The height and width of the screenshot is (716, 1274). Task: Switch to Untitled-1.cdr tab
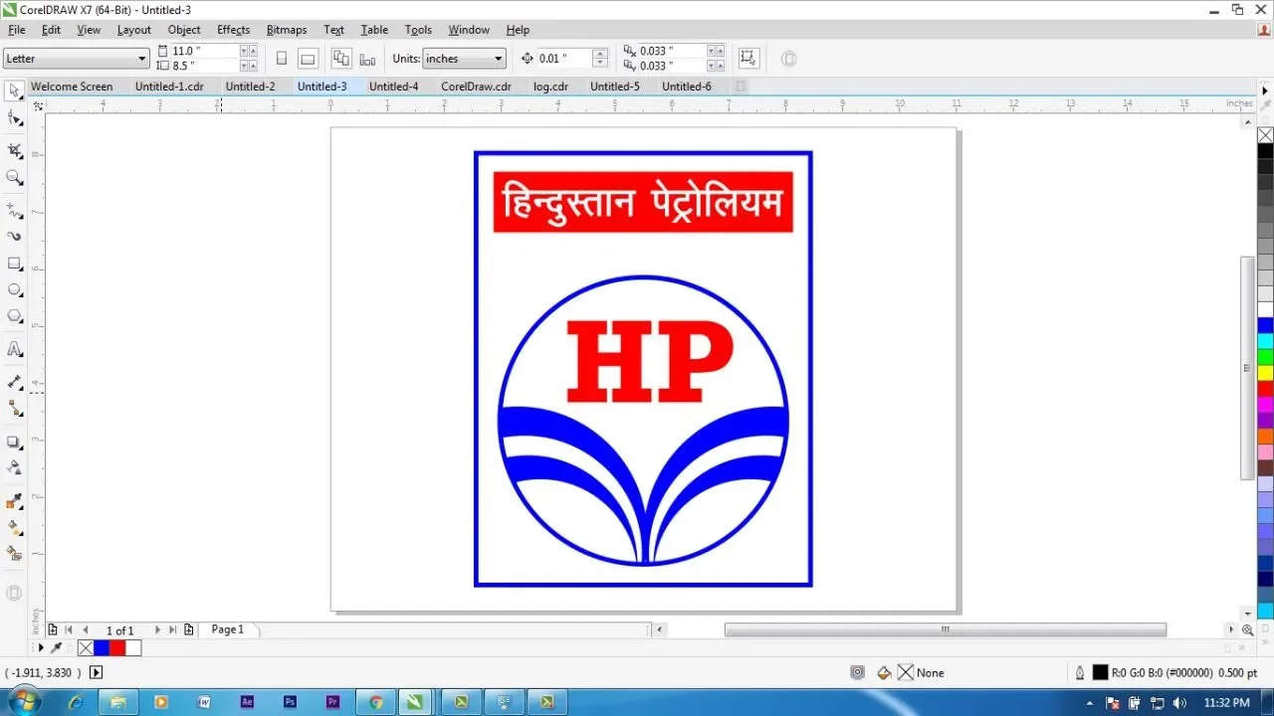click(x=169, y=87)
